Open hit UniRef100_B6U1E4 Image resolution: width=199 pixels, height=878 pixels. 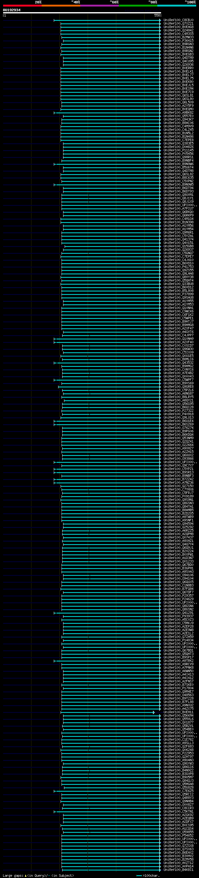tap(178, 421)
